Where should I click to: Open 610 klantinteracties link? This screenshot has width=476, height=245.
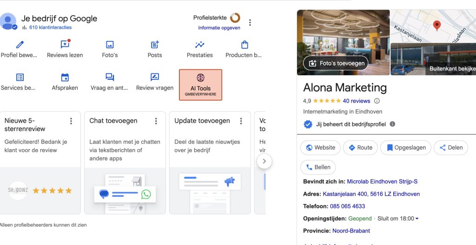pos(50,27)
